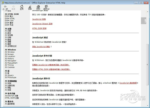Select DOM 简介 in sidebar

[9, 16]
